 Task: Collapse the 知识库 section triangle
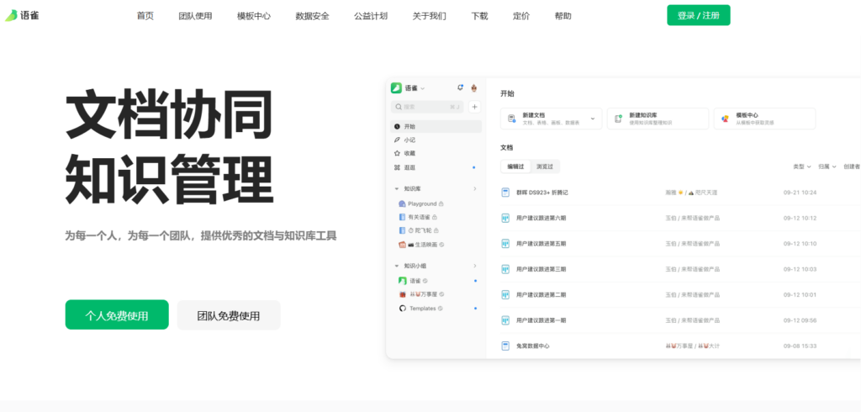[x=397, y=188]
